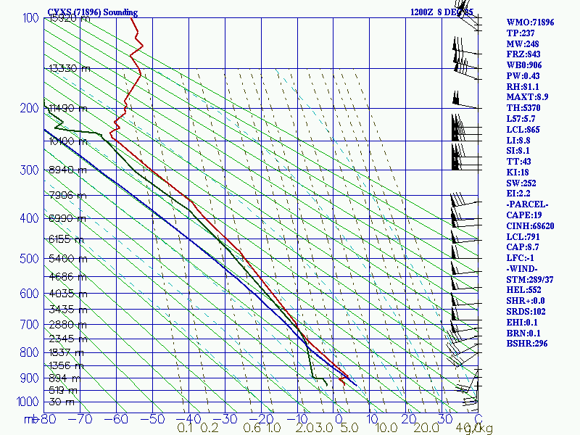This screenshot has width=580, height=435.
Task: Select the 'BSHR:296' entry
Action: [527, 344]
